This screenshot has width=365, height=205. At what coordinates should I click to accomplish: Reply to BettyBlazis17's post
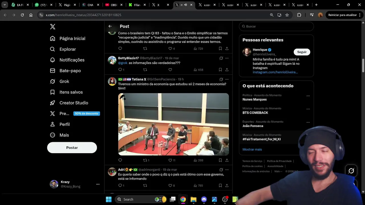(120, 70)
